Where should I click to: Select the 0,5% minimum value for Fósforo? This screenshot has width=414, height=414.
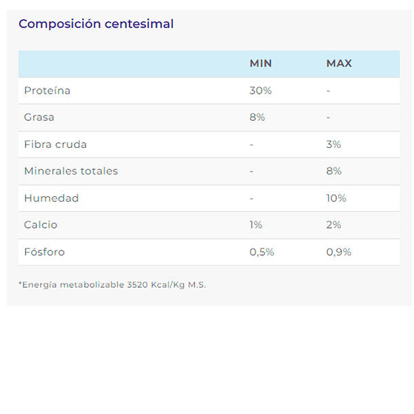262,252
